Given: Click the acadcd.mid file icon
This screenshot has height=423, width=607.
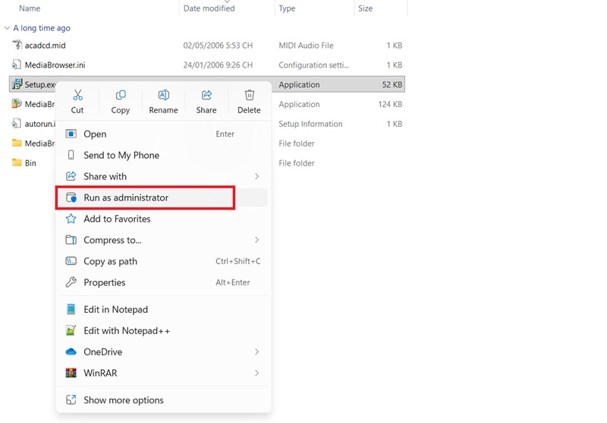Looking at the screenshot, I should click(17, 45).
